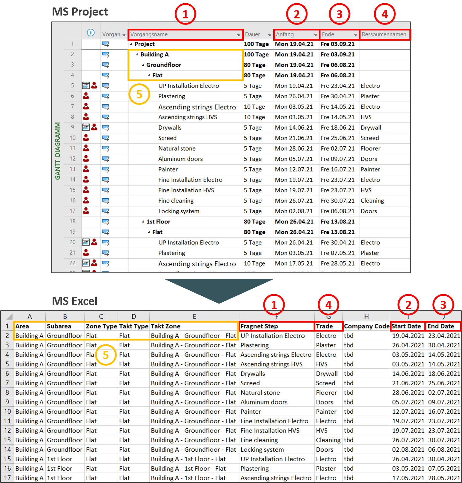This screenshot has height=483, width=462.
Task: Click red overallocated person icon in row 6
Action: tap(86, 96)
